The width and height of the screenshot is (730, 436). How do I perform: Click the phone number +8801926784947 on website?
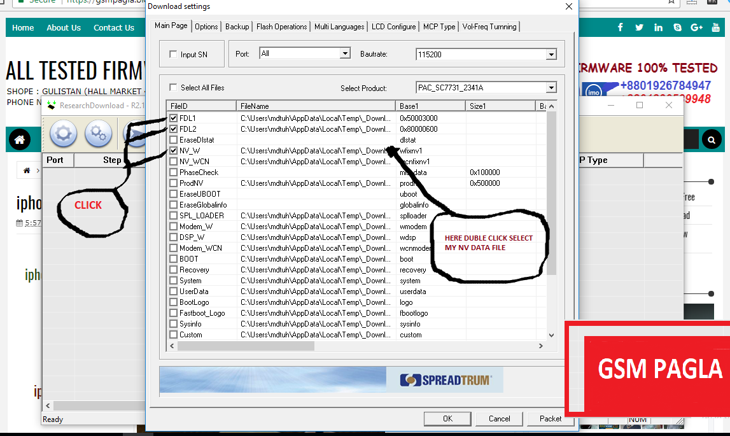coord(665,85)
